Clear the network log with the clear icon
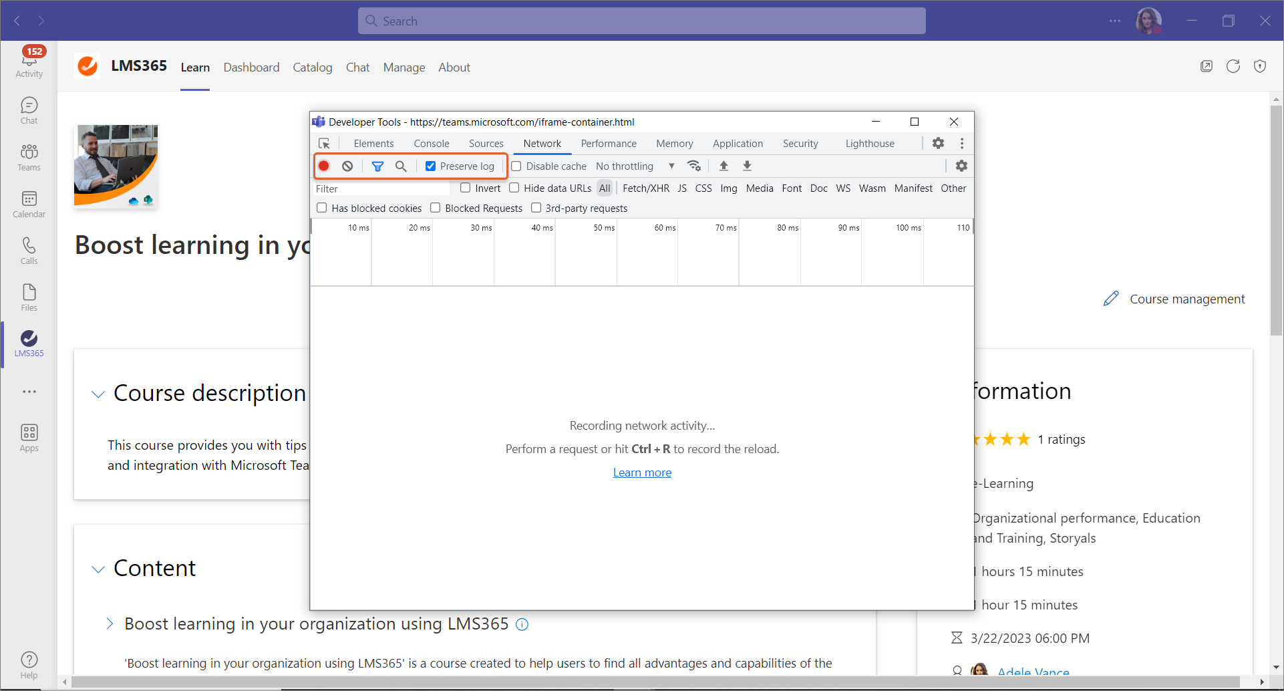 [347, 166]
